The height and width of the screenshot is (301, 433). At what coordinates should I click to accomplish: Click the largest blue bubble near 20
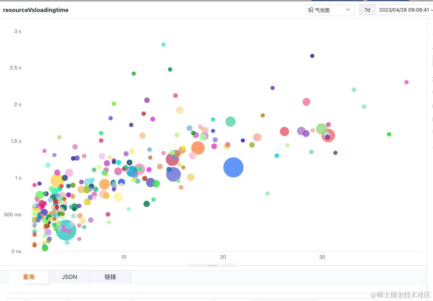tap(233, 167)
